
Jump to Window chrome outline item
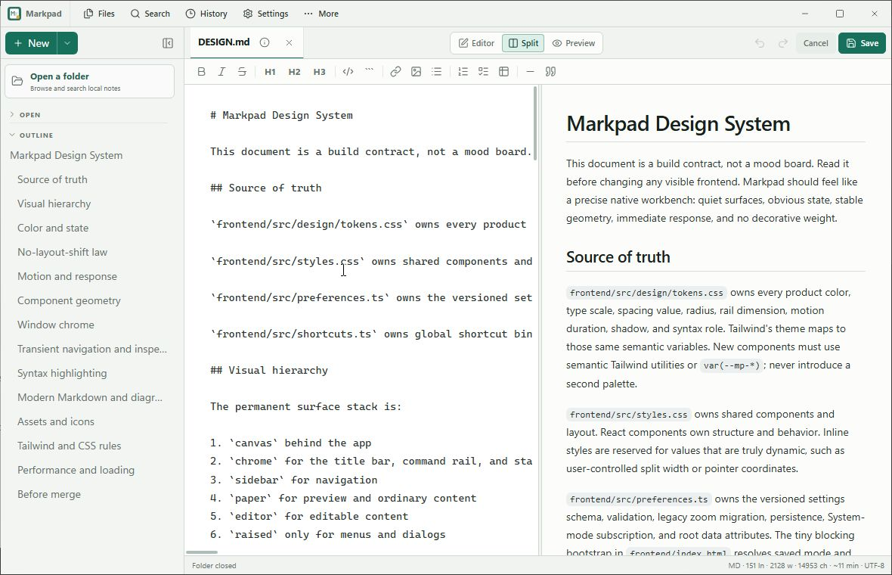pyautogui.click(x=56, y=325)
